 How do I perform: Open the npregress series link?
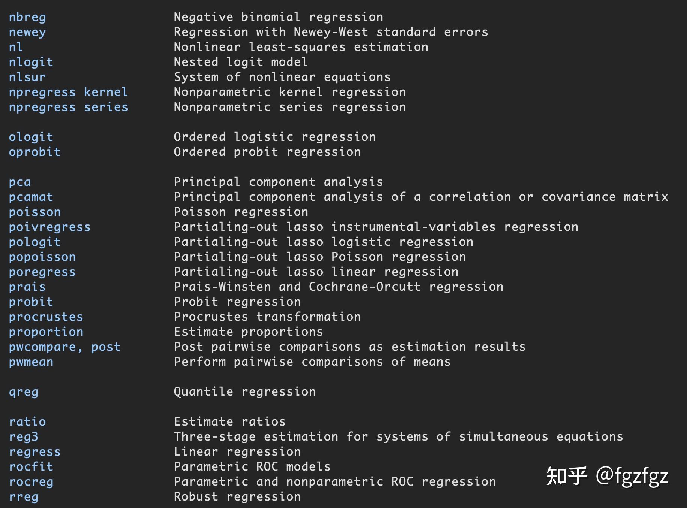pos(68,107)
